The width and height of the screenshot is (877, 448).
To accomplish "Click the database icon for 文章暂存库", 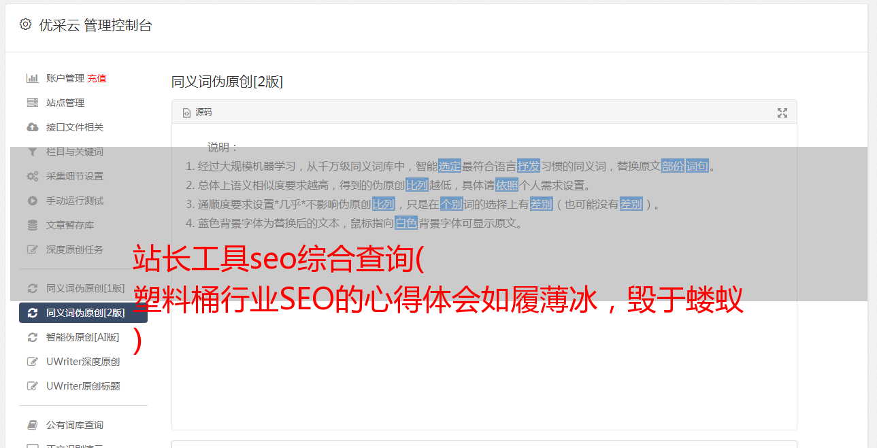I will pyautogui.click(x=32, y=225).
